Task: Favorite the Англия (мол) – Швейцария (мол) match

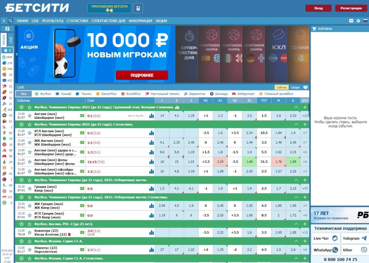Action: pos(30,116)
